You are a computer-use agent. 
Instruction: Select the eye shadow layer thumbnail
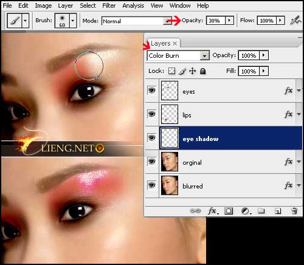click(170, 138)
